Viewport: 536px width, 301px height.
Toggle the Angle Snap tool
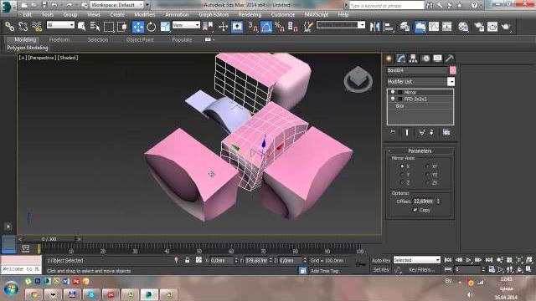coord(266,27)
